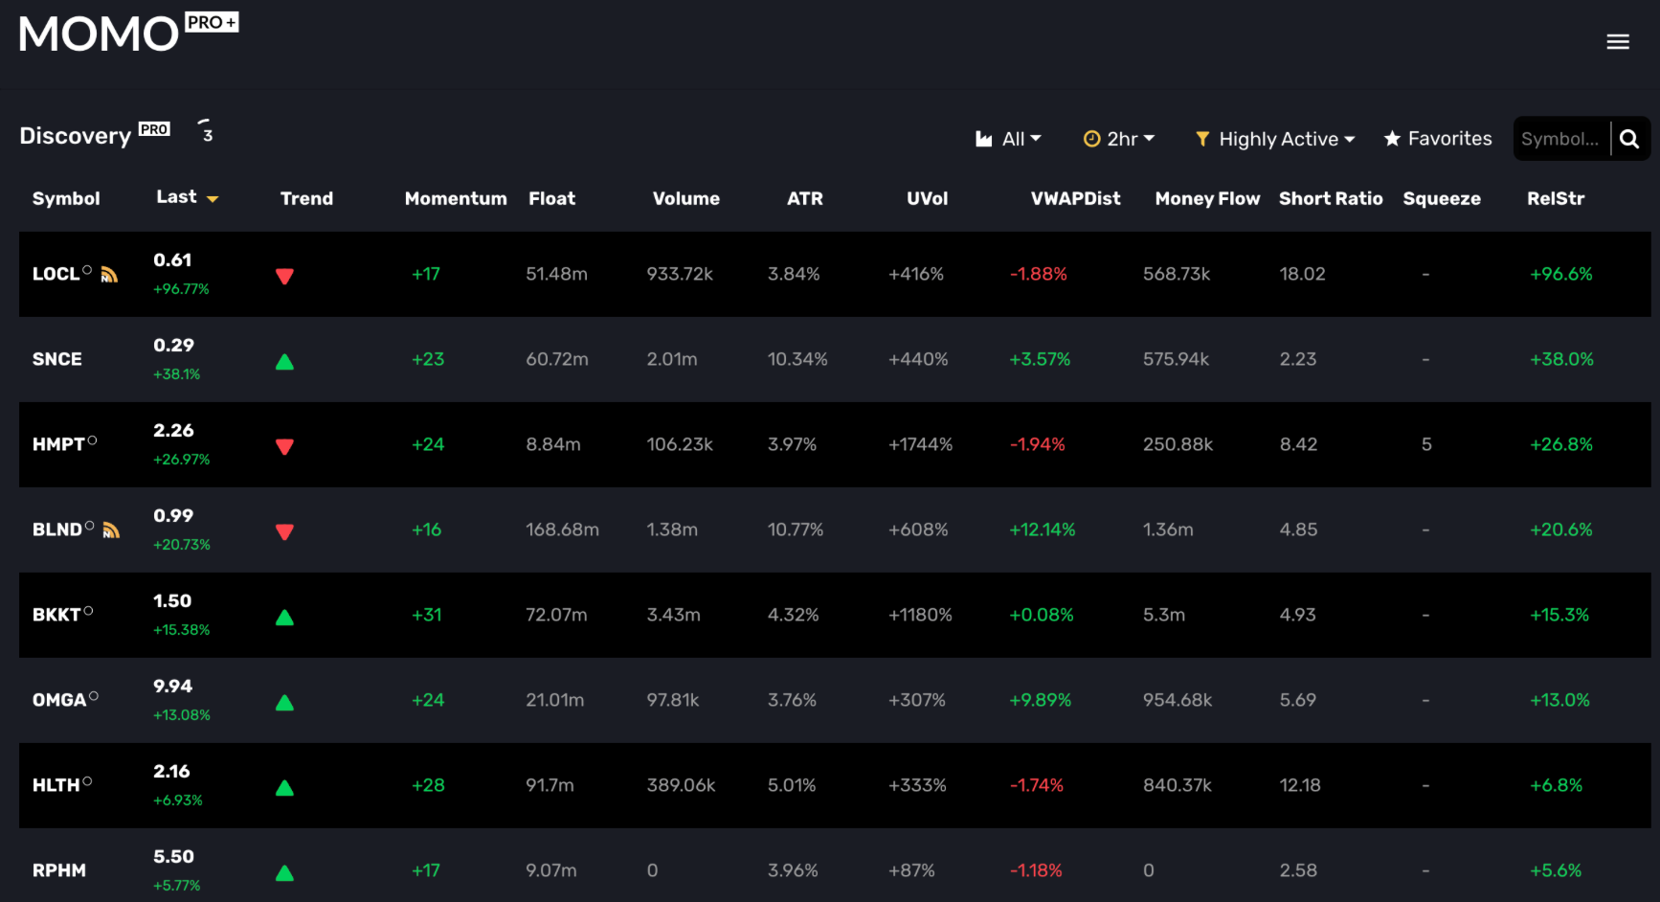Click HMPT's squeeze value 5
Viewport: 1660px width, 902px height.
pos(1426,444)
